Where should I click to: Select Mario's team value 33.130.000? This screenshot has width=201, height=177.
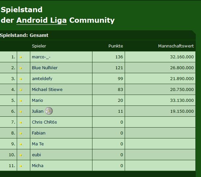coord(182,100)
